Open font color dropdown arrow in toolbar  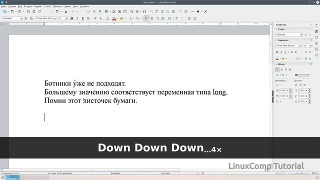click(118, 18)
